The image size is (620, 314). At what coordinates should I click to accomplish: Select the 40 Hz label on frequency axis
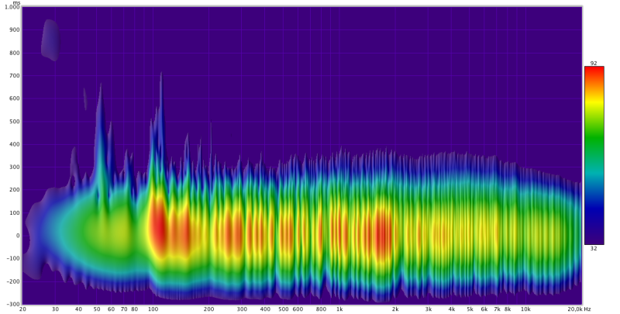(x=79, y=309)
